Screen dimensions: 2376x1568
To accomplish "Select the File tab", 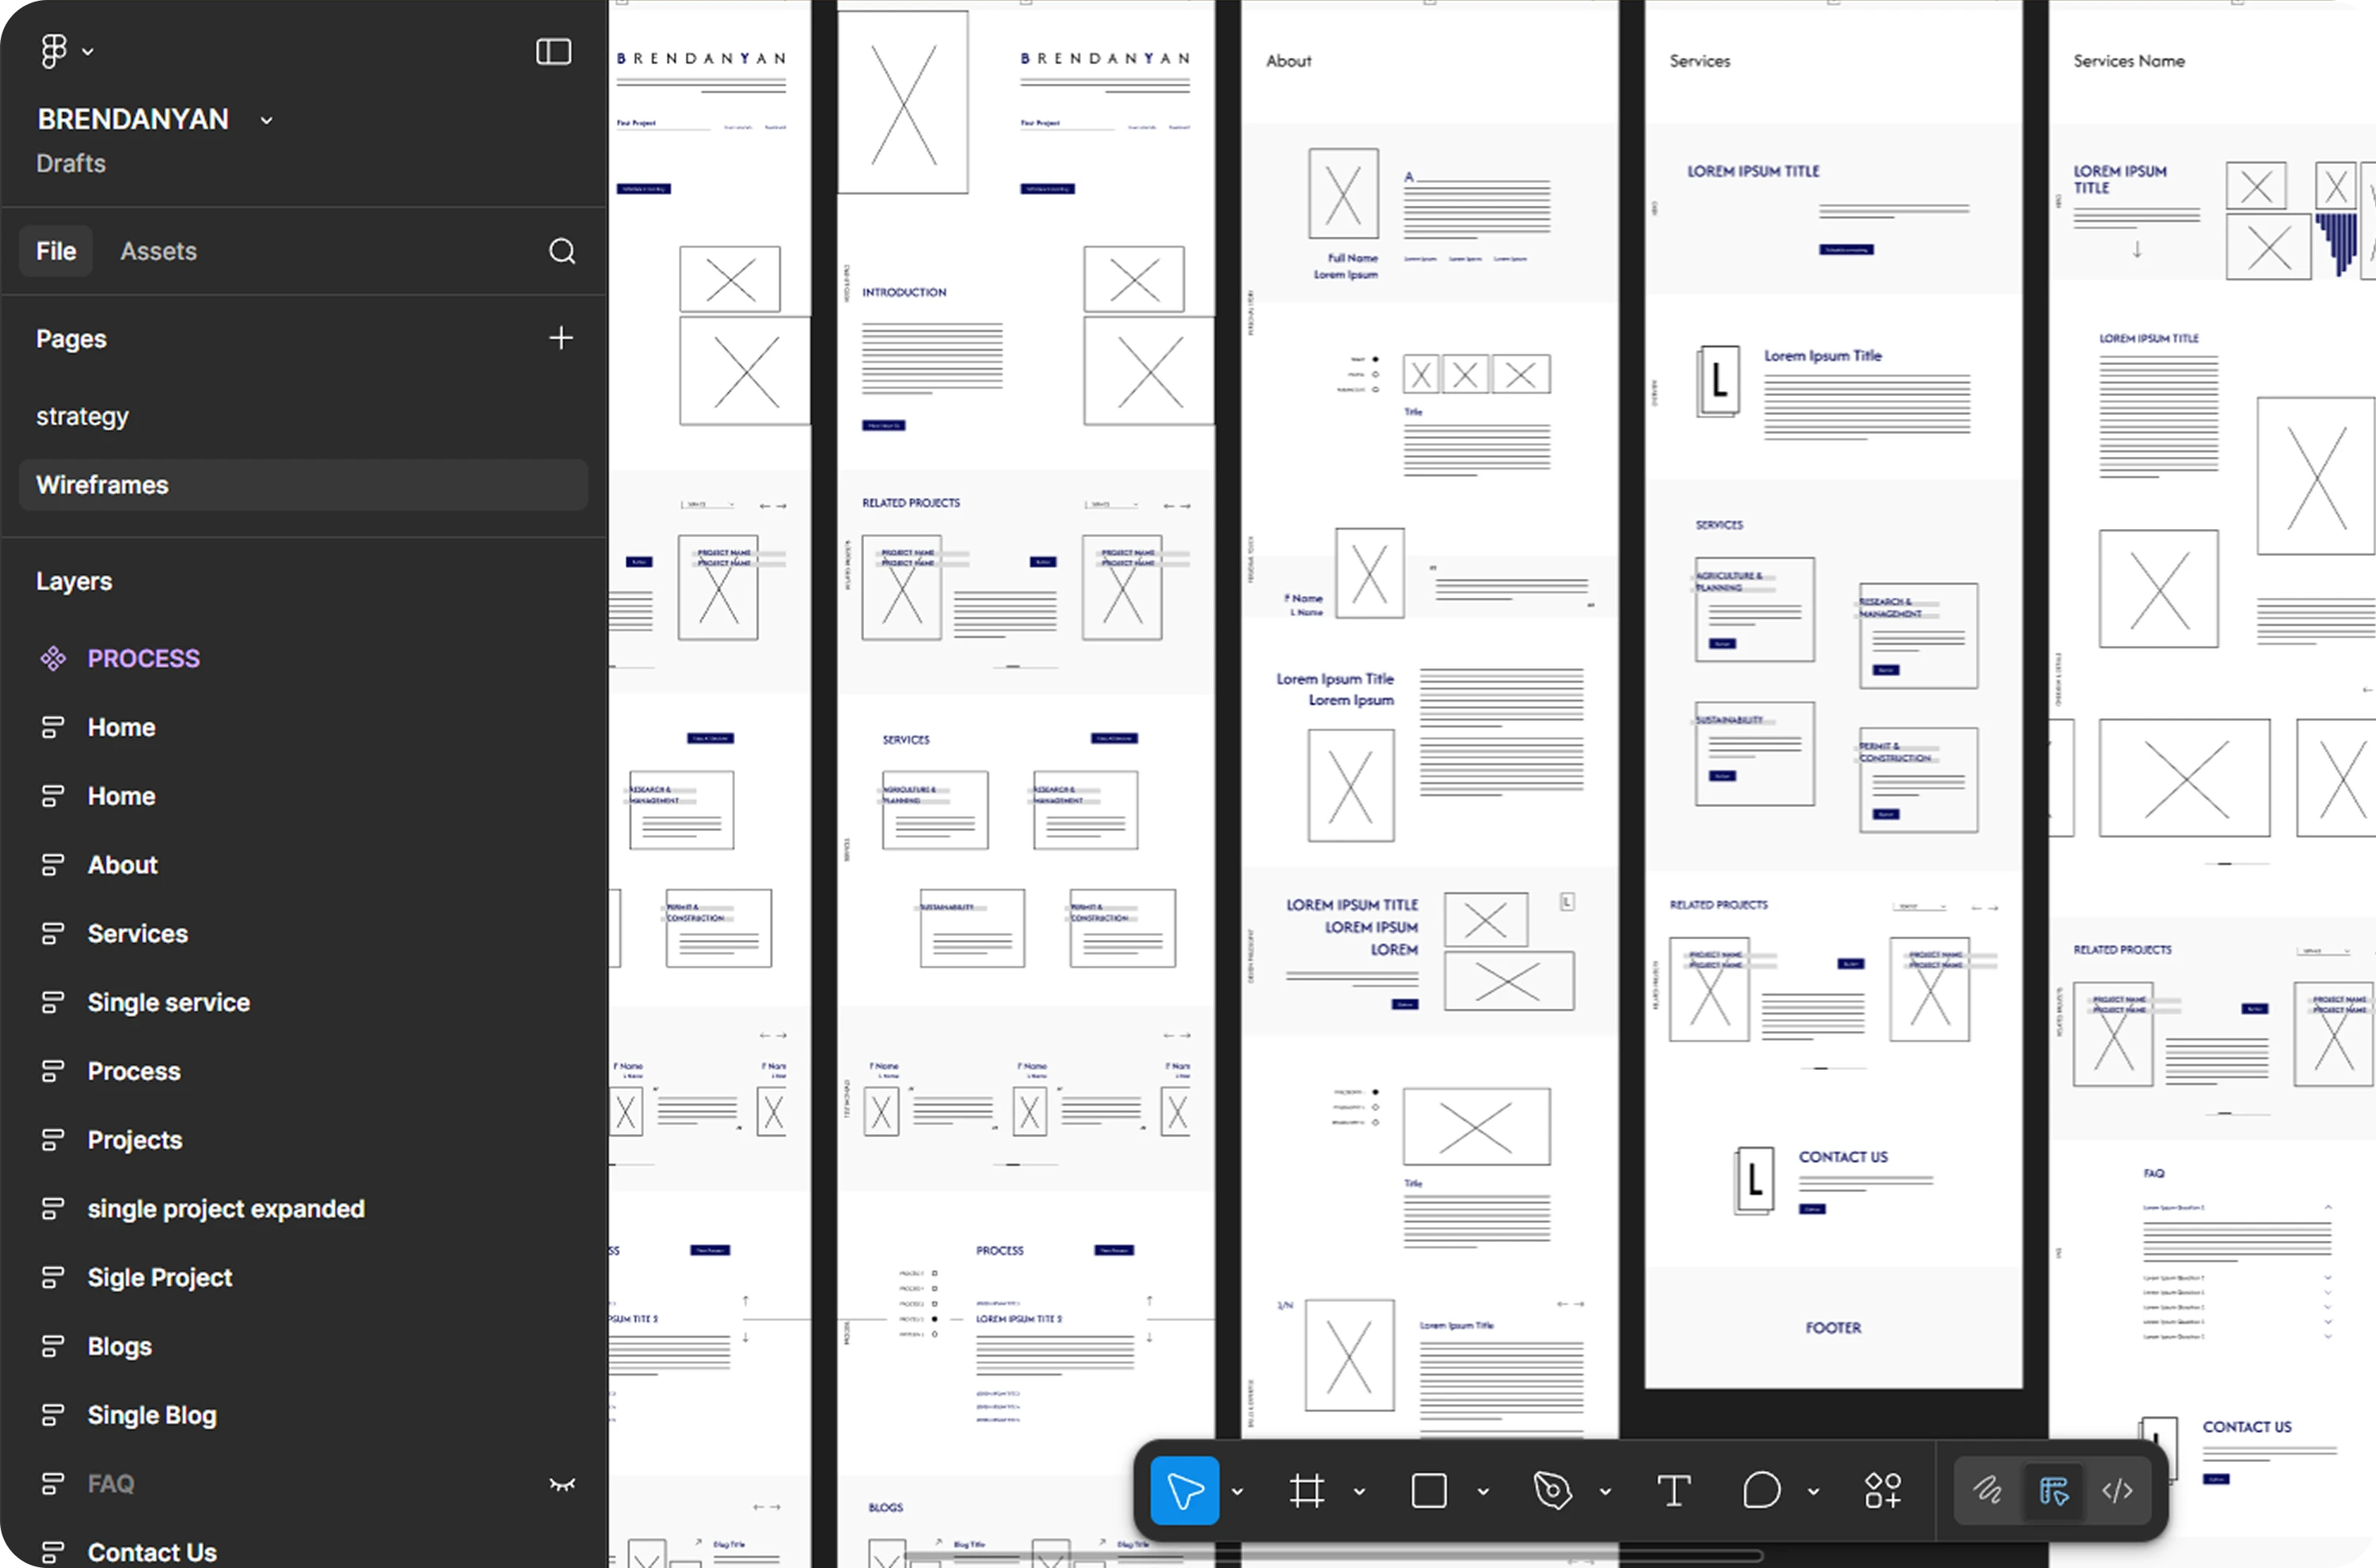I will point(55,251).
